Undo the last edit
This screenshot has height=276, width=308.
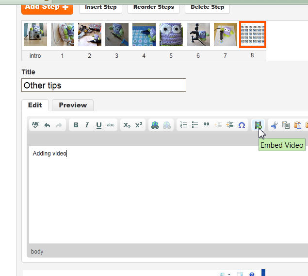47,125
